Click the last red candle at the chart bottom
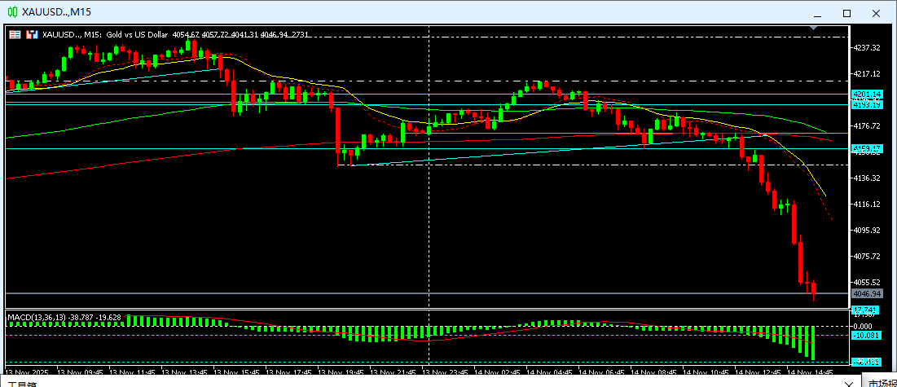This screenshot has width=897, height=387. coord(813,289)
